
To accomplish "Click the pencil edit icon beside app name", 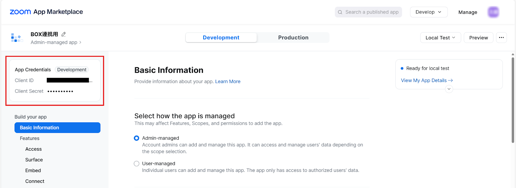I will (64, 34).
